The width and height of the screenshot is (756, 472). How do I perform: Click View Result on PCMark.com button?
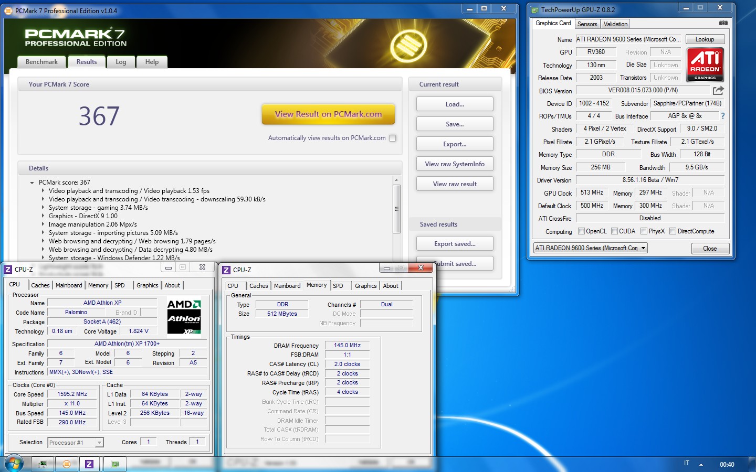[x=328, y=114]
